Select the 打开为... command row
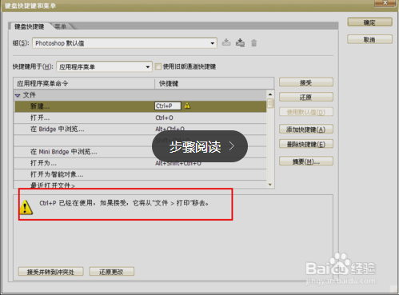399x295 pixels. tap(140, 163)
